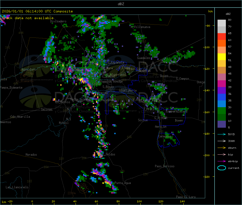Click the 'Guadales' map label
This screenshot has width=242, height=205.
144,58
